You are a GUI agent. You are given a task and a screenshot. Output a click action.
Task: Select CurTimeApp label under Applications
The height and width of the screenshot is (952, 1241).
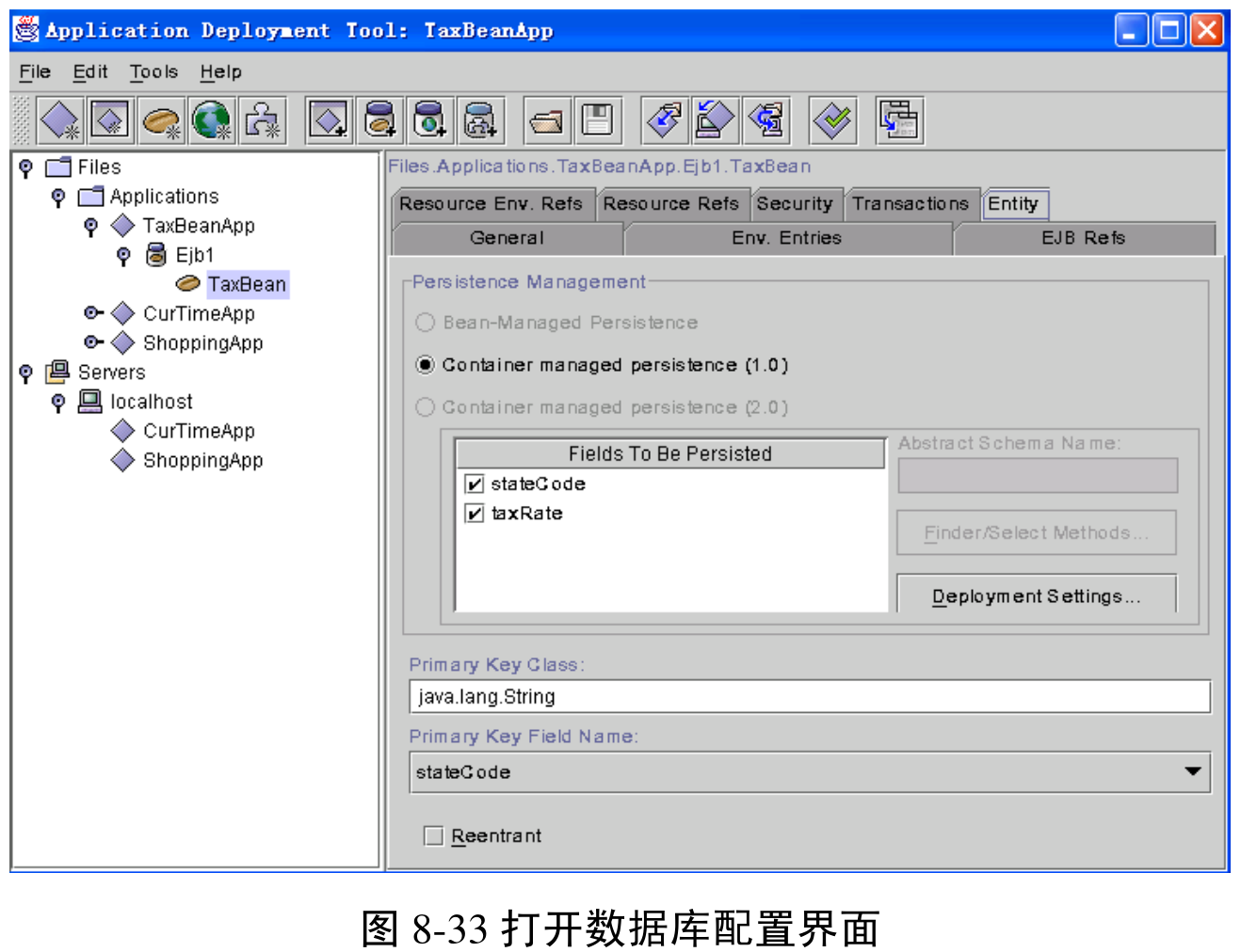click(x=199, y=313)
